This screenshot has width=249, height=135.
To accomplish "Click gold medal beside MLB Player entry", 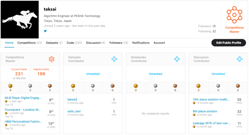I will (6, 101).
